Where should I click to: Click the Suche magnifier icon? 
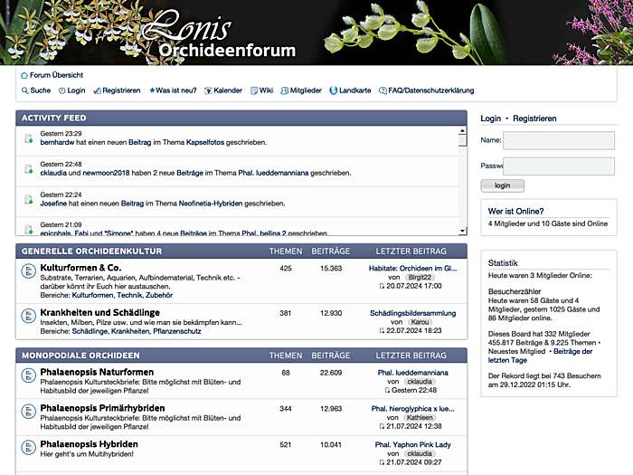tap(25, 90)
